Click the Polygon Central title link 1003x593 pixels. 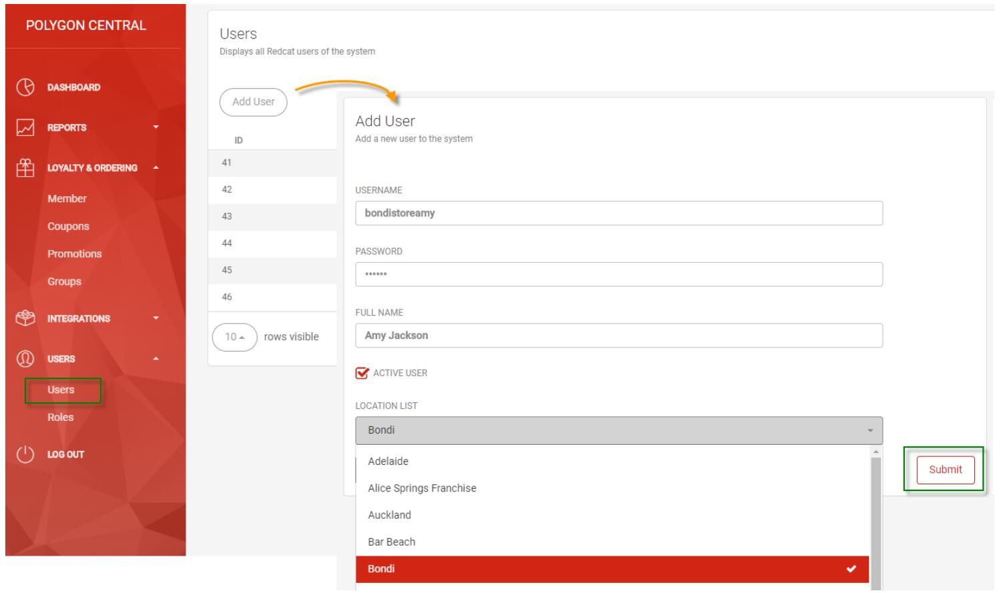[x=86, y=25]
